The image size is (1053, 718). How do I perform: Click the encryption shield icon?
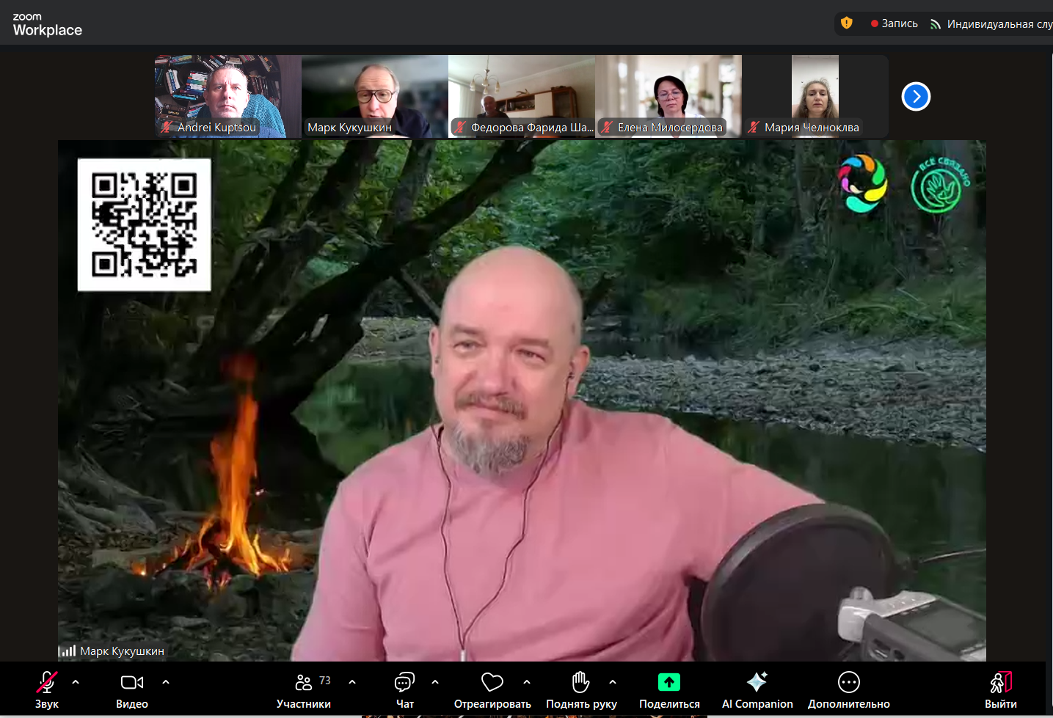click(x=846, y=23)
